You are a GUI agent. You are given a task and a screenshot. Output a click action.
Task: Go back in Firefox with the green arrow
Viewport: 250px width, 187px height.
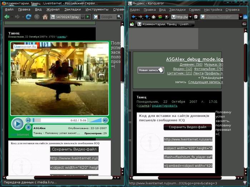coord(7,17)
